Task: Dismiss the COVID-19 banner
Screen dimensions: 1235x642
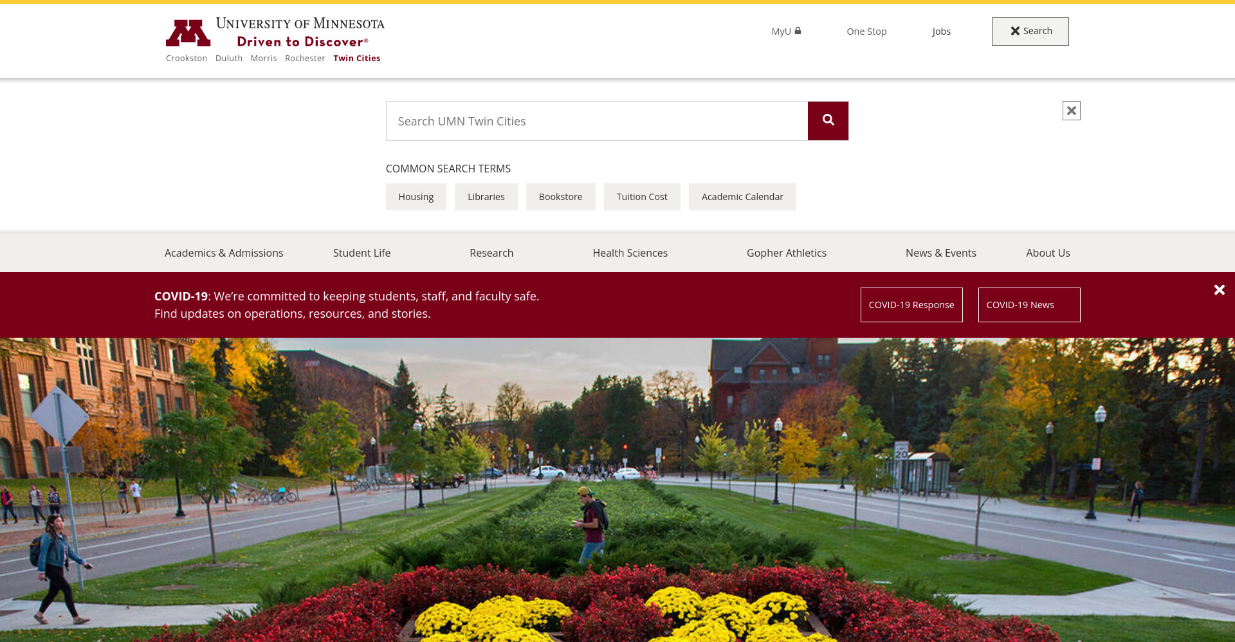Action: point(1219,290)
